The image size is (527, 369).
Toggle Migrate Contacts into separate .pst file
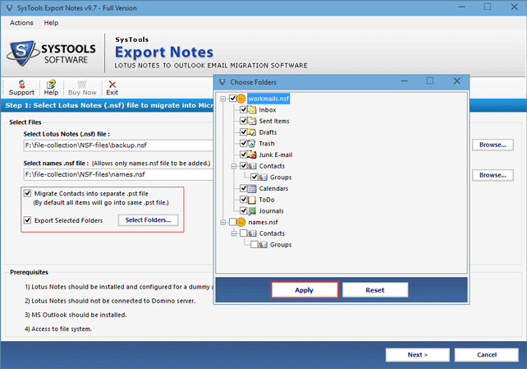click(x=28, y=193)
